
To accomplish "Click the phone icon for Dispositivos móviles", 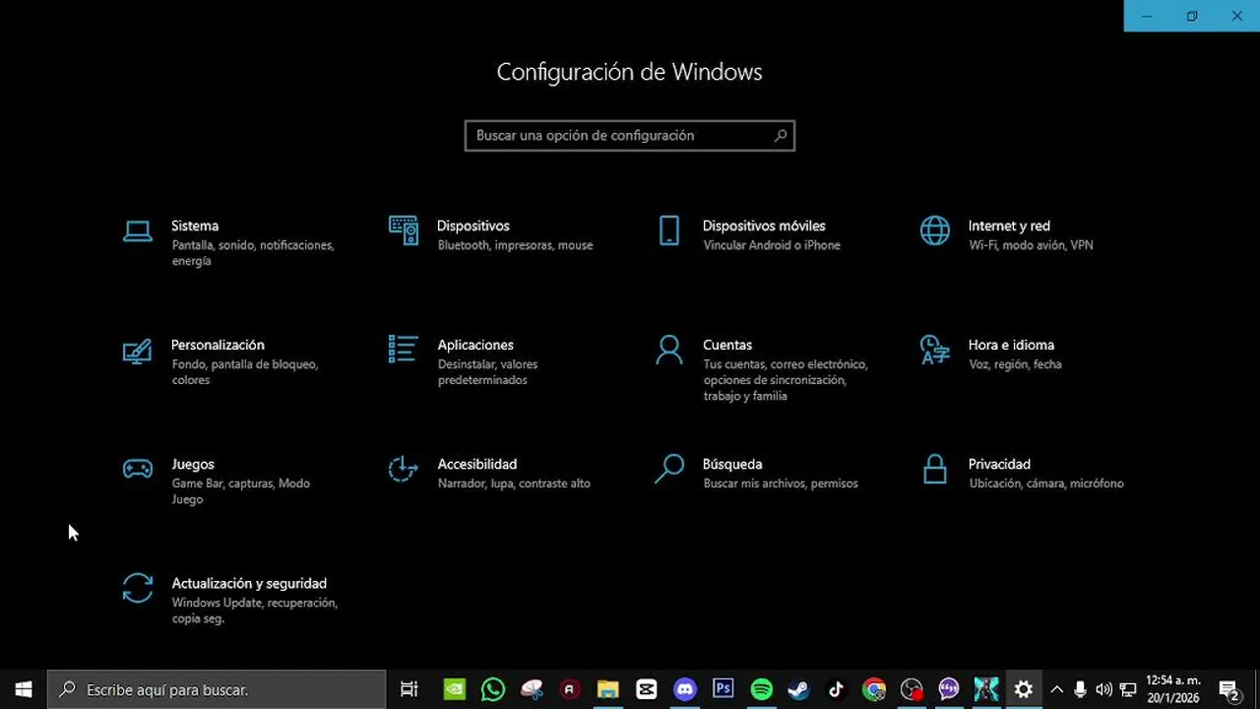I will click(x=669, y=230).
